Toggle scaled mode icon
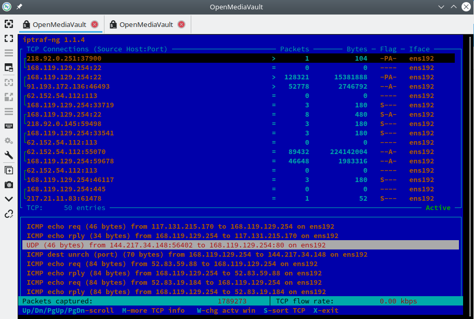 (x=9, y=97)
